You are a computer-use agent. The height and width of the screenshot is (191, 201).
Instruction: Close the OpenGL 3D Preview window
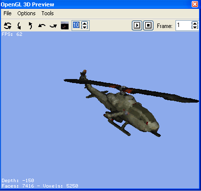tap(195, 4)
